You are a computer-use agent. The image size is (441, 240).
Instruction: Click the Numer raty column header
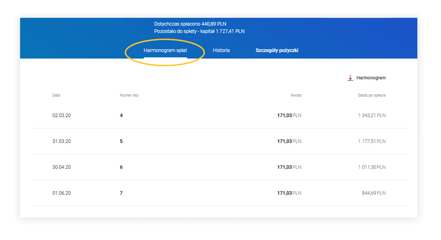tap(129, 96)
